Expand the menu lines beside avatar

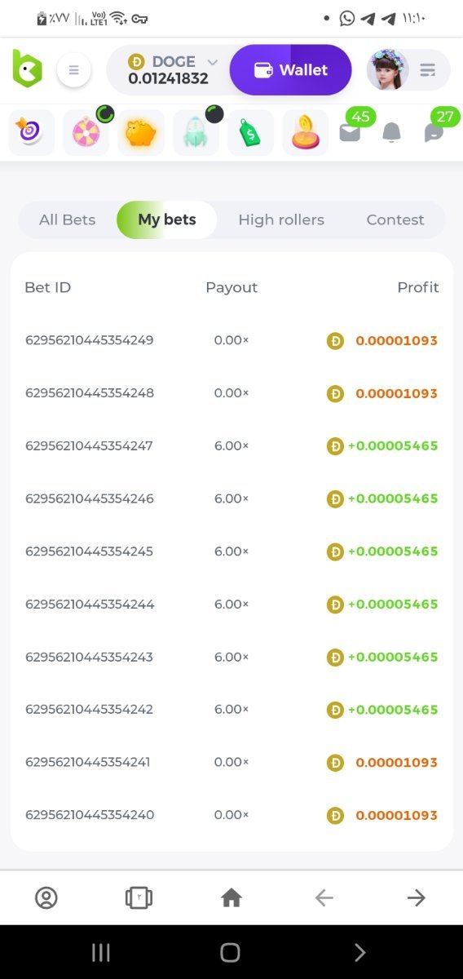click(x=428, y=70)
